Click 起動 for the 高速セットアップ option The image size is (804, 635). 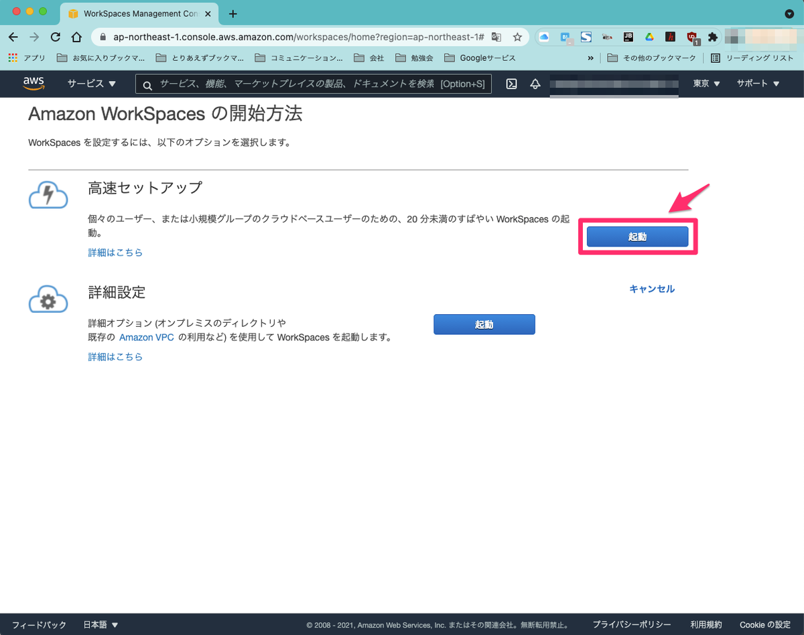637,236
